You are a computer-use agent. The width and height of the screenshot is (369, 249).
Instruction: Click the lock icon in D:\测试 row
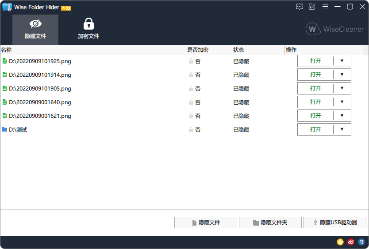click(x=191, y=129)
